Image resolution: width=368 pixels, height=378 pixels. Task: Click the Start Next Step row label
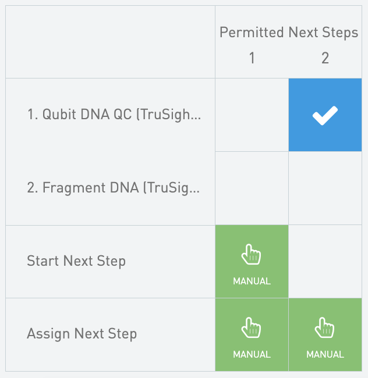[x=76, y=261]
